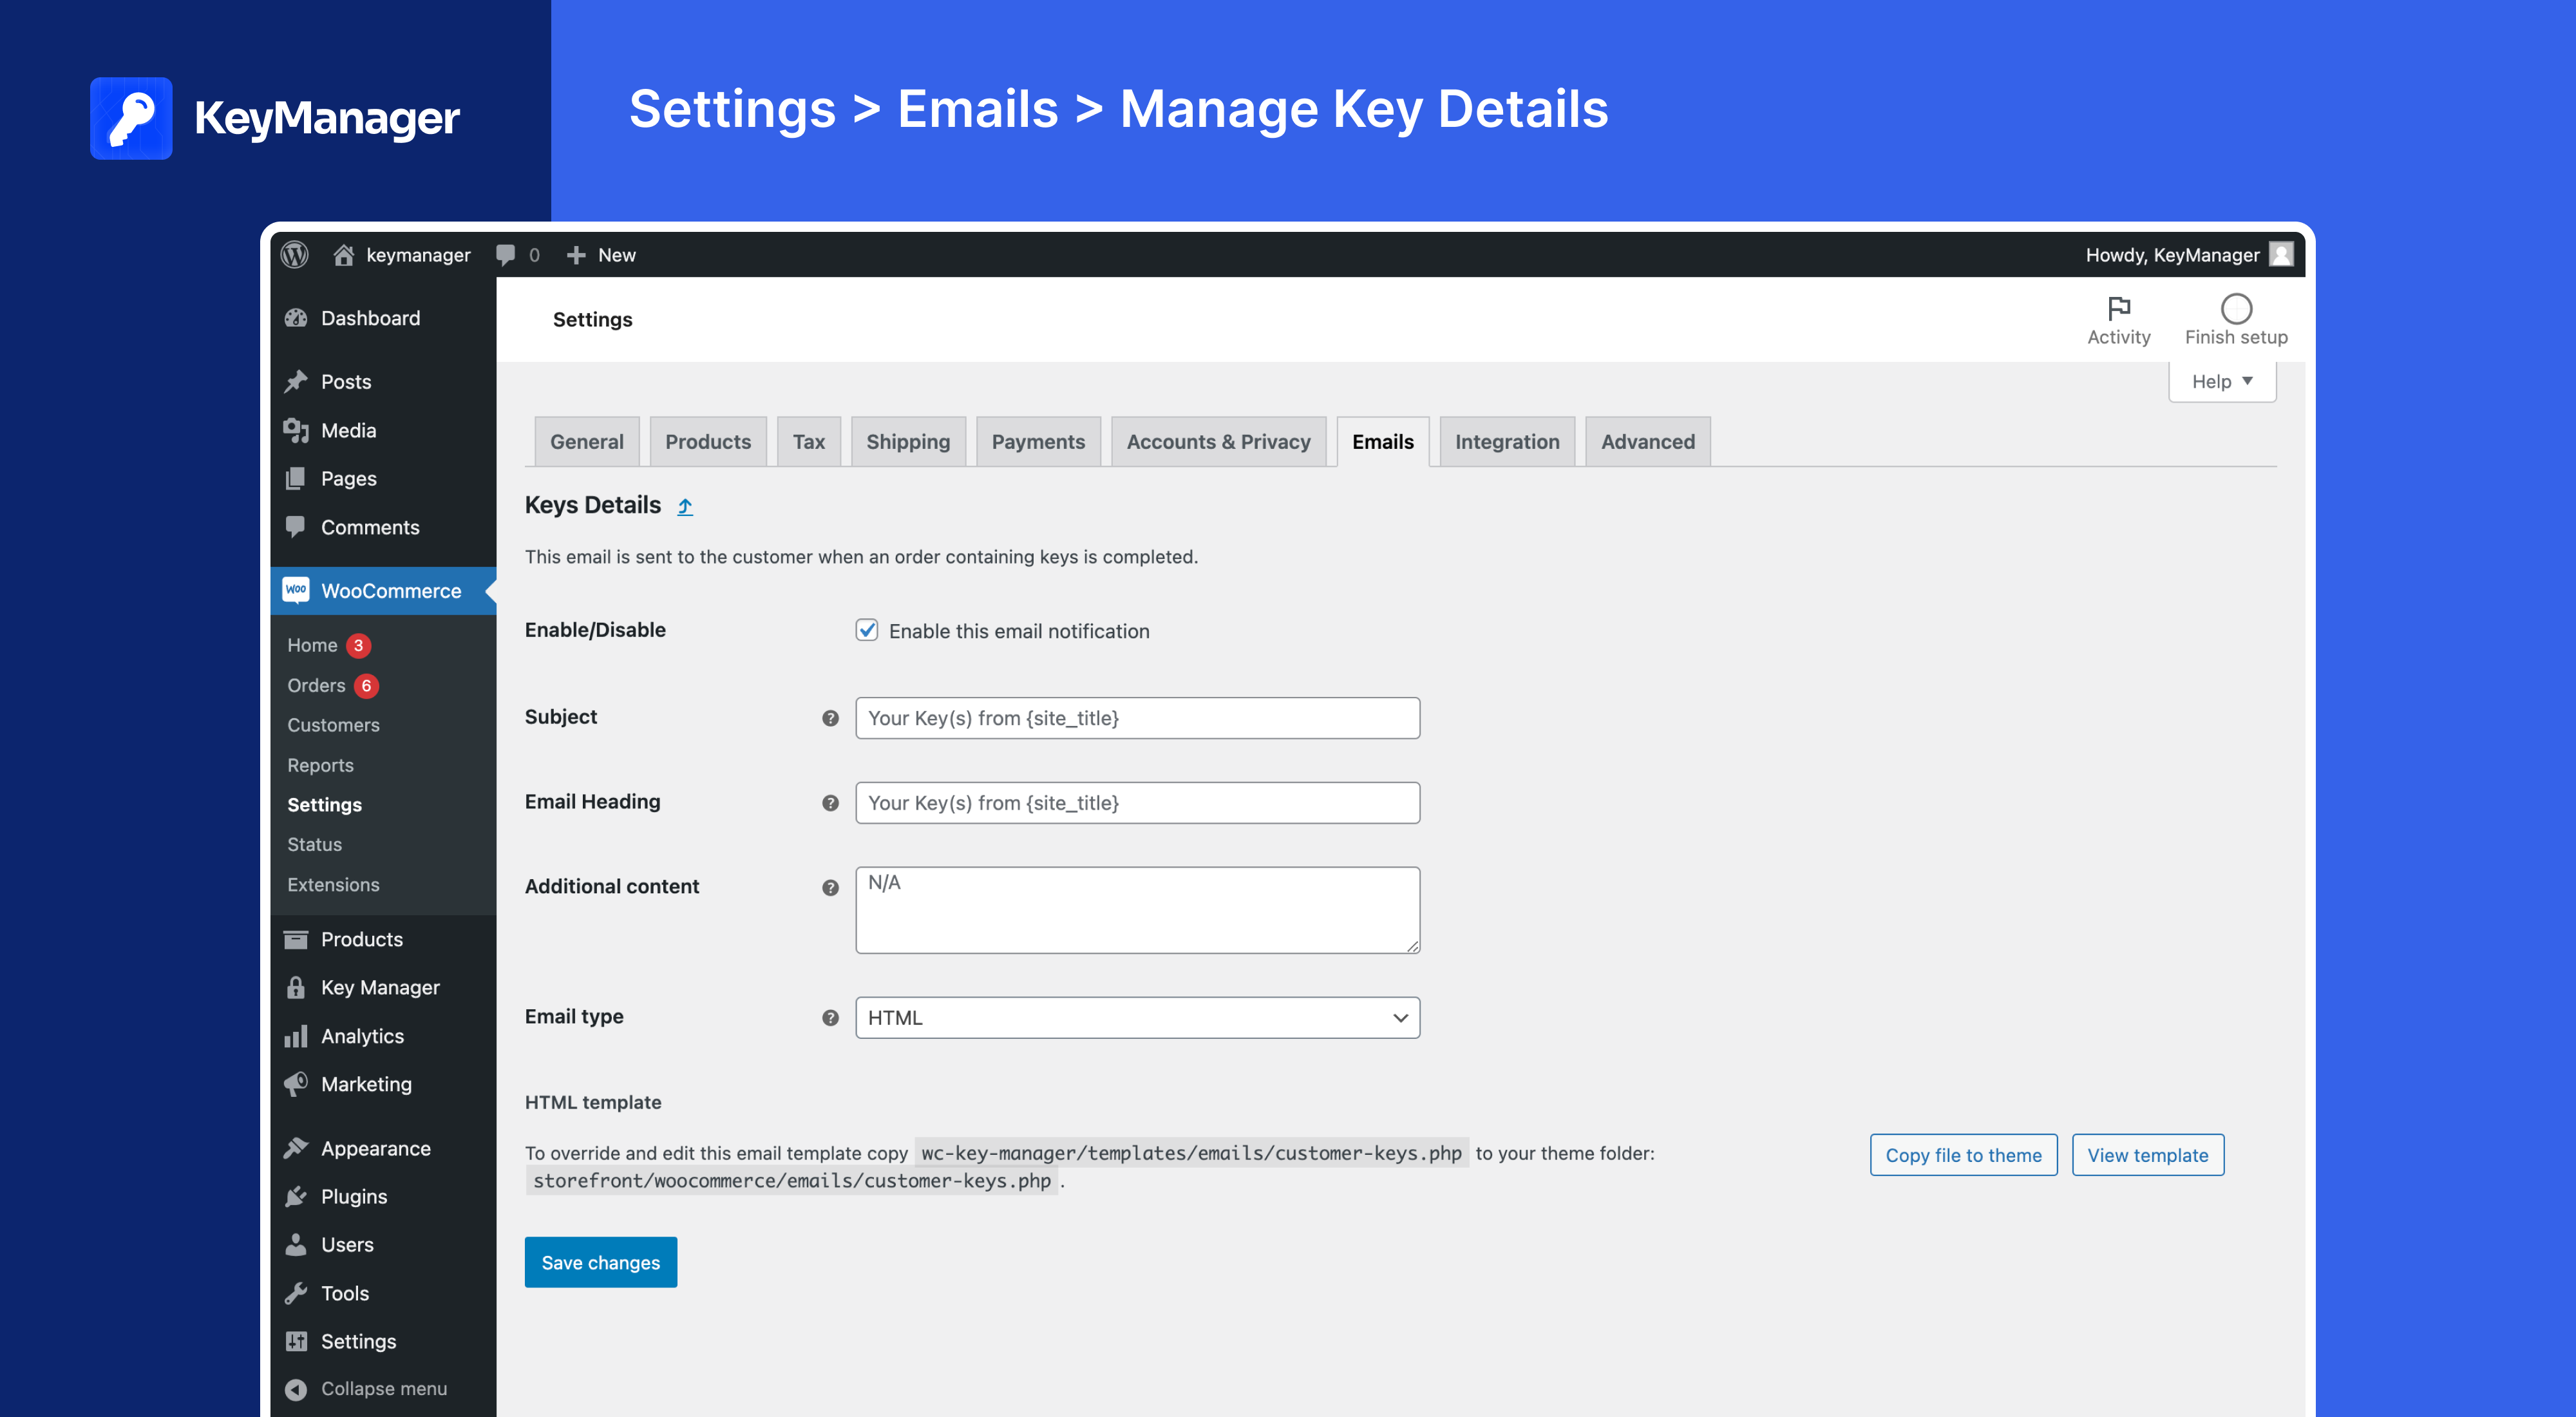Open WooCommerce Customers submenu link
The image size is (2576, 1417).
point(333,725)
